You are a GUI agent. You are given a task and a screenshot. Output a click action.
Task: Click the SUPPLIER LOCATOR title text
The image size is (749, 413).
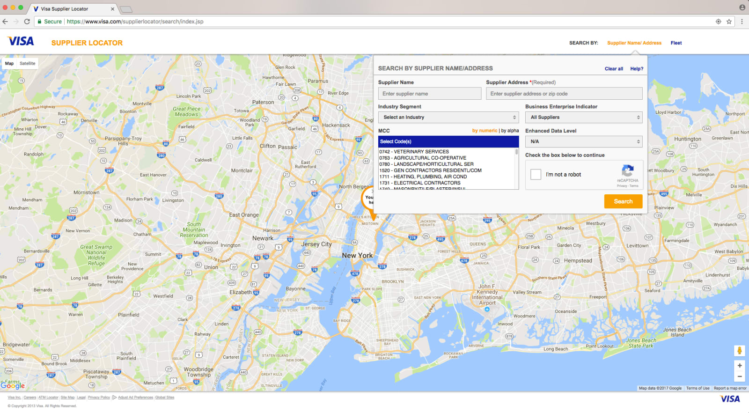click(x=87, y=43)
